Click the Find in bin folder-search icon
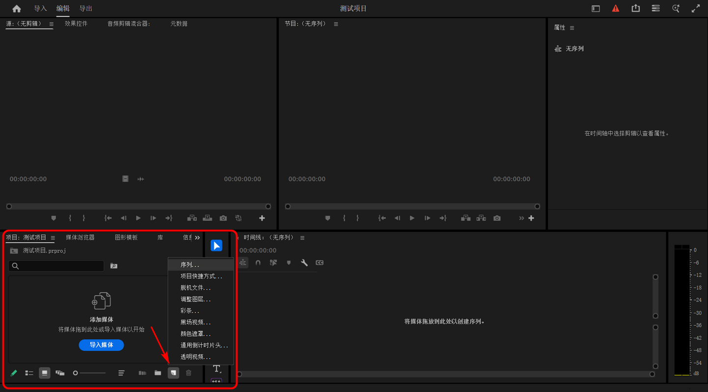Image resolution: width=708 pixels, height=392 pixels. click(x=114, y=266)
